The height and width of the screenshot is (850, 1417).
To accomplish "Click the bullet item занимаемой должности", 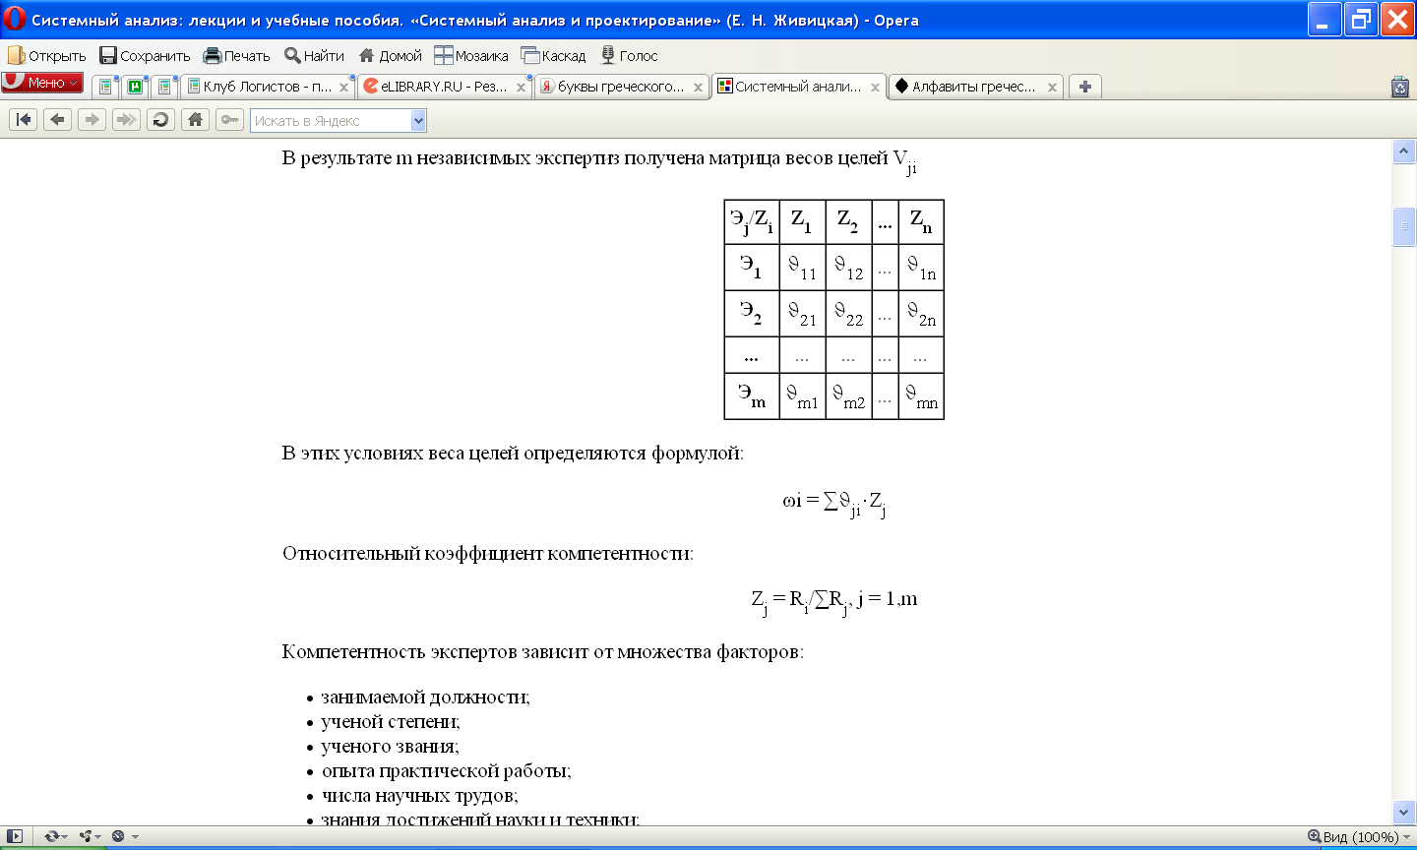I will (425, 698).
